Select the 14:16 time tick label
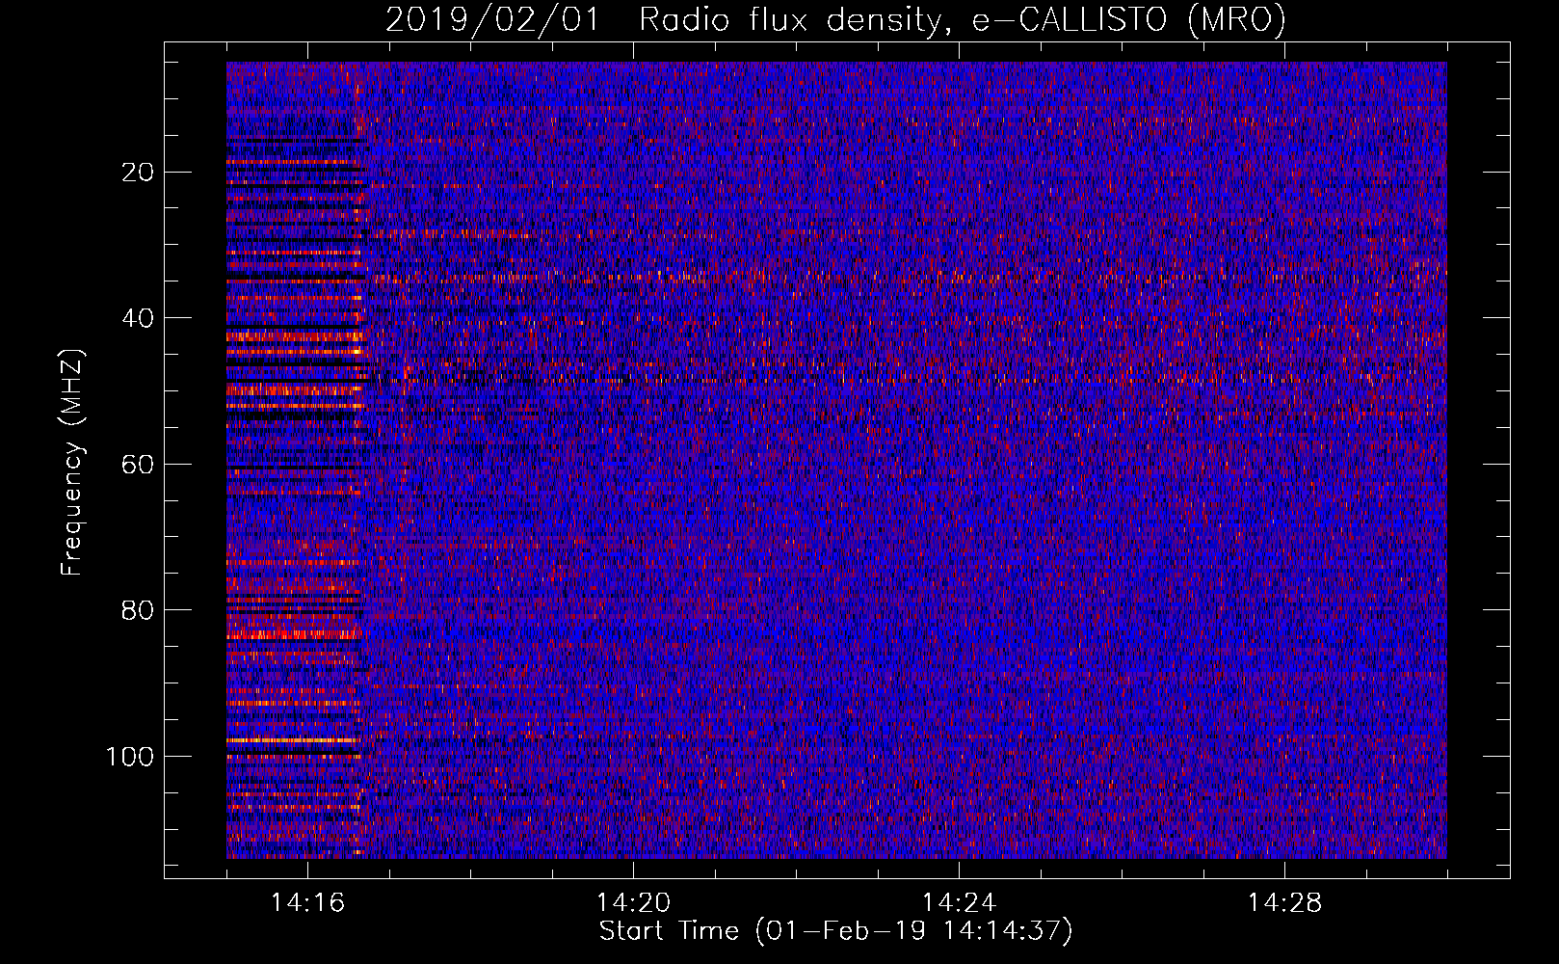This screenshot has height=964, width=1559. coord(307,903)
